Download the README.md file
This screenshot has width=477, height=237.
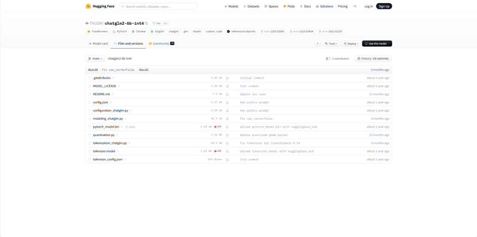click(227, 94)
